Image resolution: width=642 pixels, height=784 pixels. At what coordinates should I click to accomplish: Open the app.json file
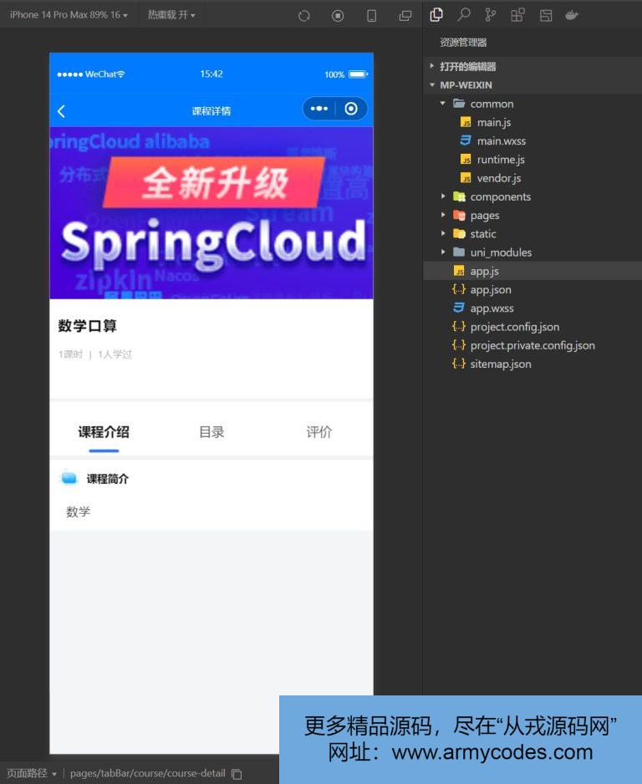pos(490,290)
